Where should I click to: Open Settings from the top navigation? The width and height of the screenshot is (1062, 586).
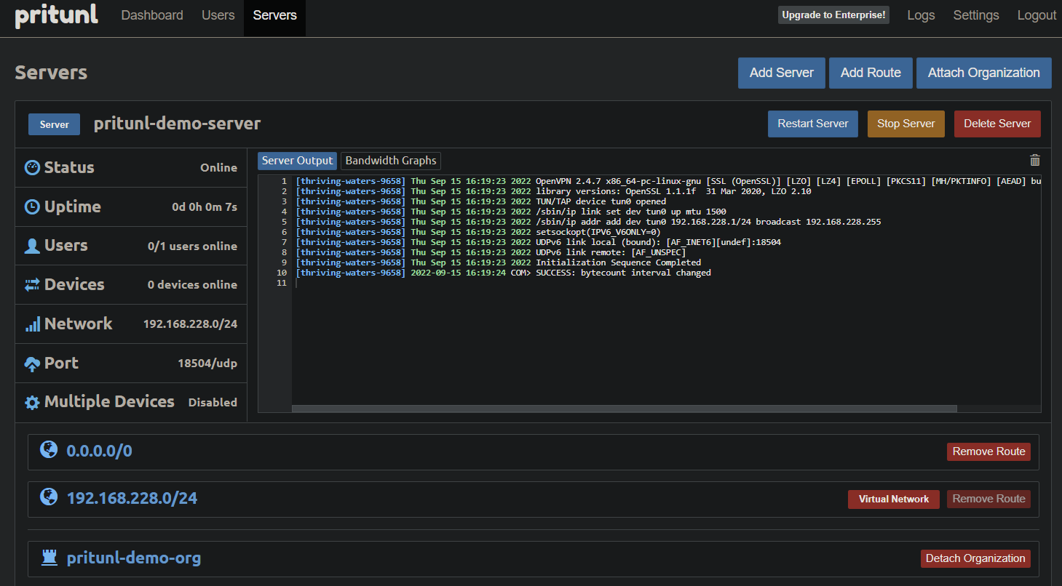[976, 15]
